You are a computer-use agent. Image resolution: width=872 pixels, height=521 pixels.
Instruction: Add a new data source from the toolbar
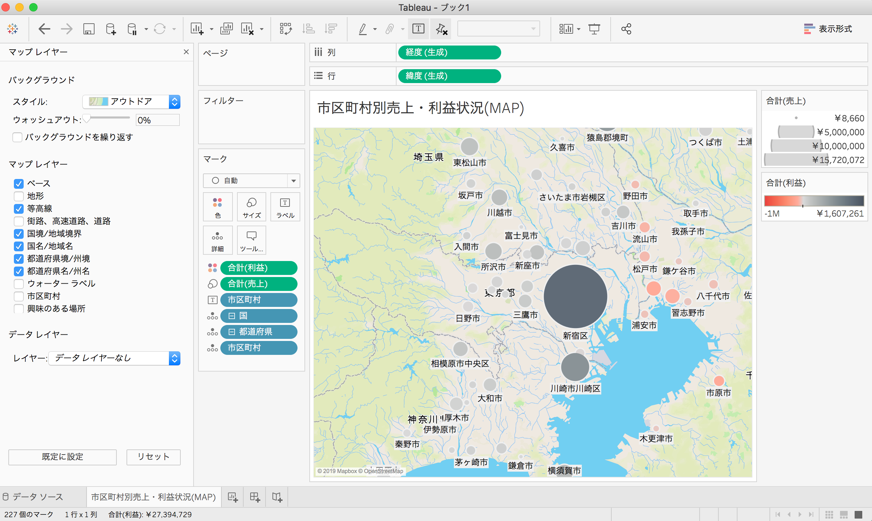coord(110,29)
